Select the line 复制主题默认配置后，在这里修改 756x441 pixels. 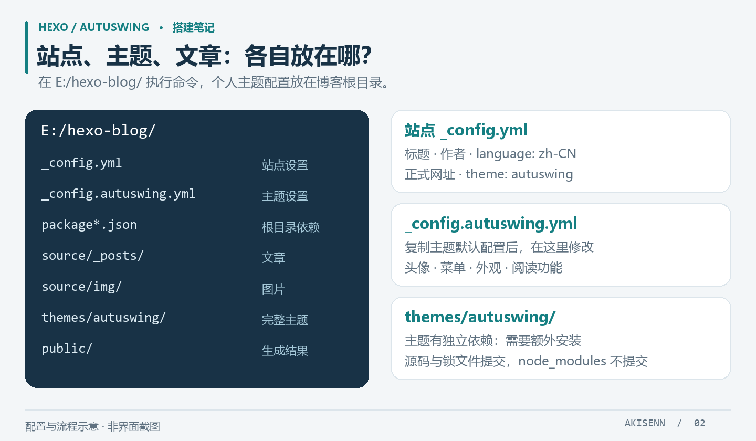pos(499,247)
